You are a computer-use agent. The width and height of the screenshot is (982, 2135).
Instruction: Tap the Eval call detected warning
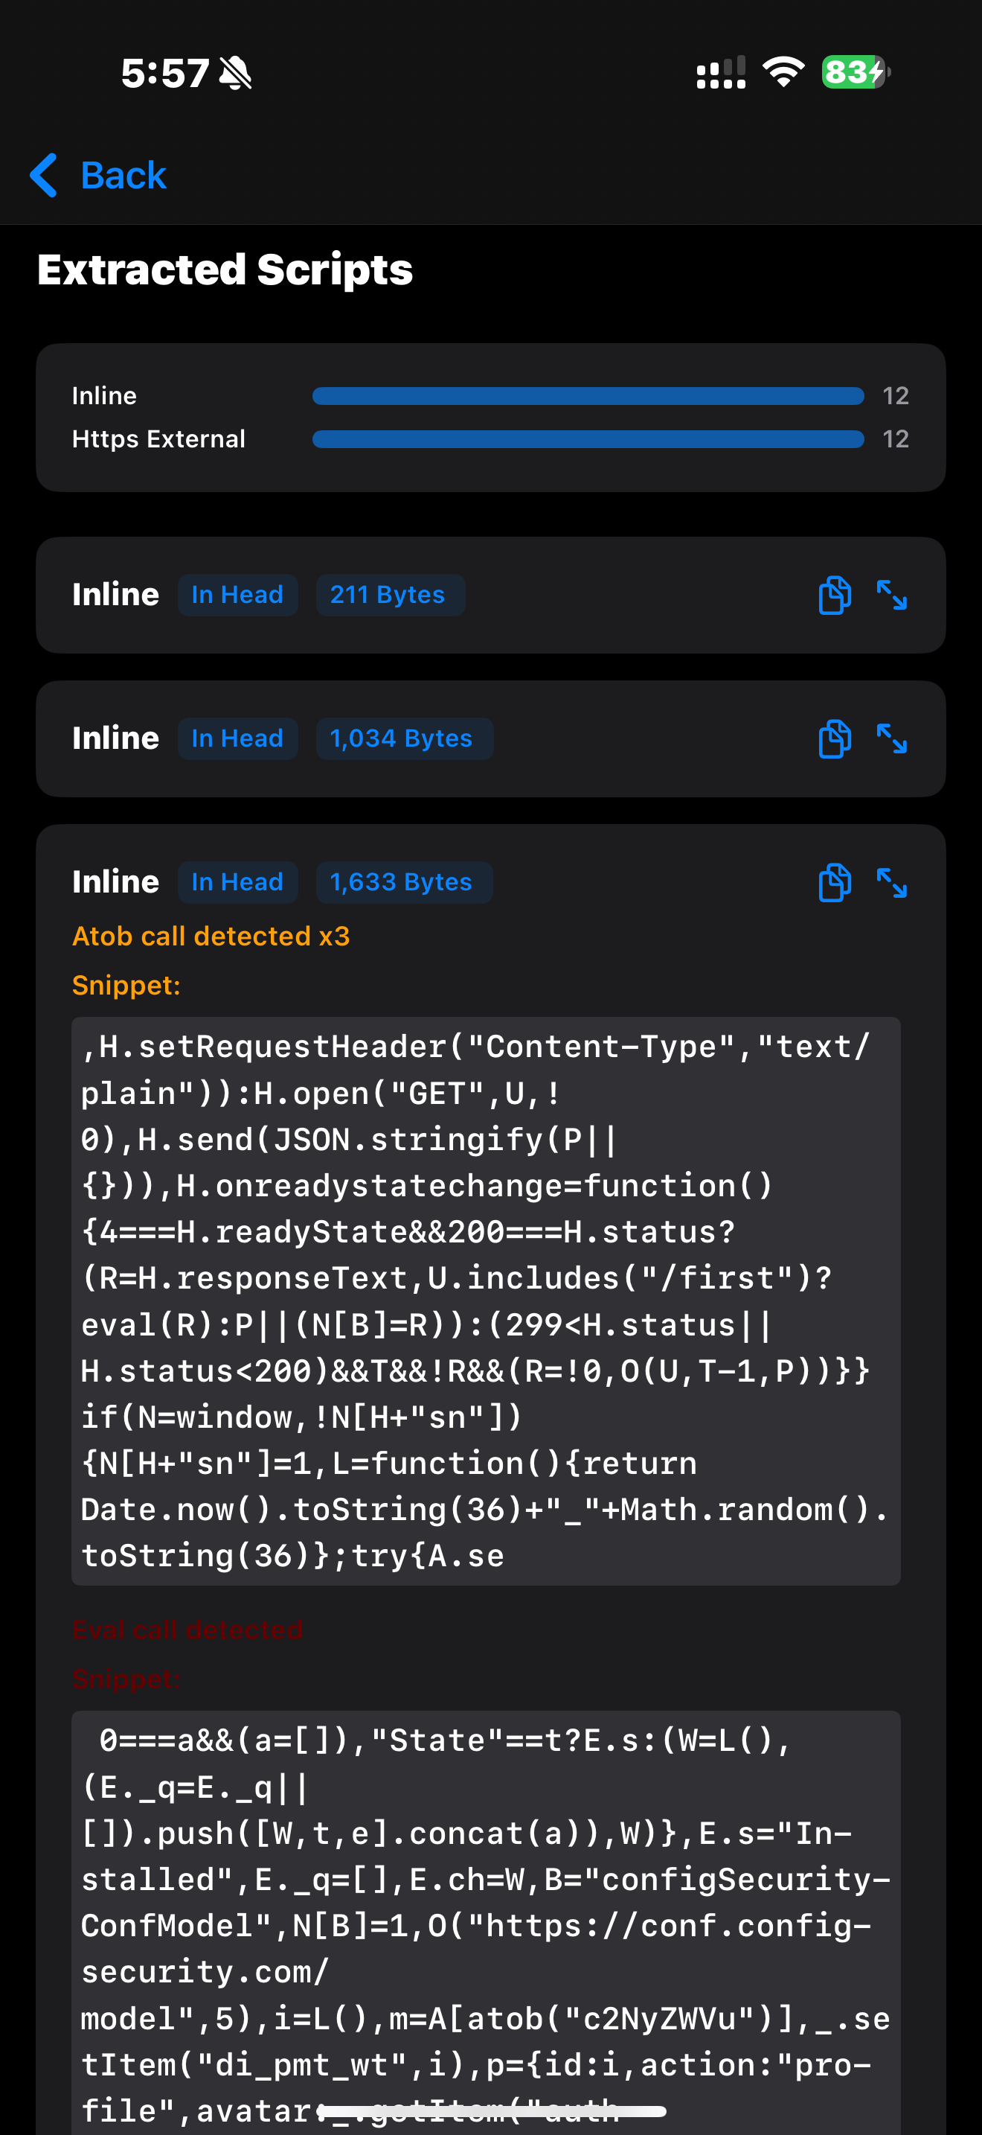tap(187, 1630)
